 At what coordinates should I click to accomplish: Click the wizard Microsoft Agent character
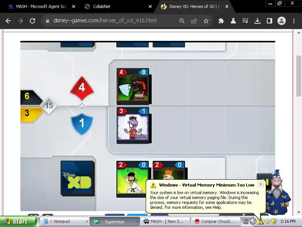click(x=278, y=192)
